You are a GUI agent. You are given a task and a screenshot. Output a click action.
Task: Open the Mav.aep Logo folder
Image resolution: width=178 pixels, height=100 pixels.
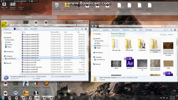point(116,45)
